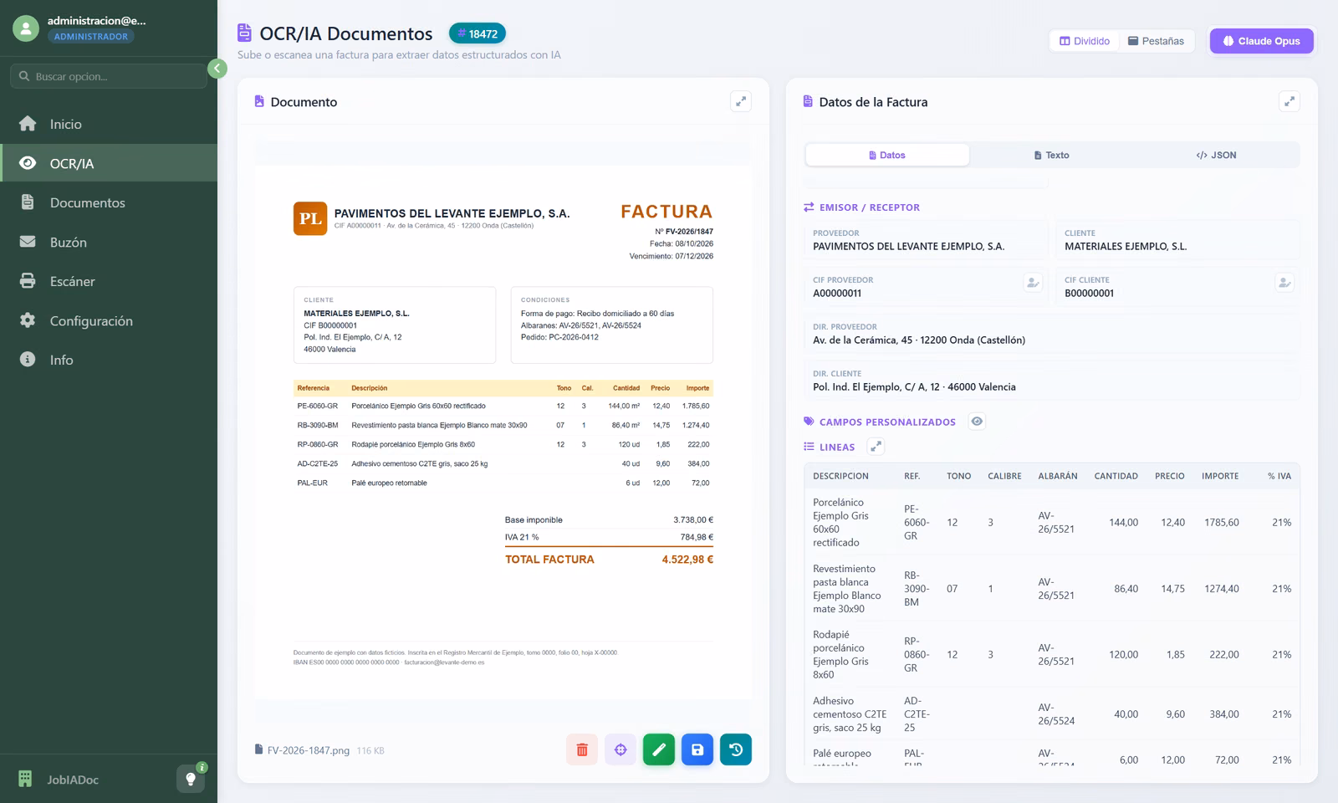Click the JobIADoc label in sidebar footer
The width and height of the screenshot is (1338, 803).
tap(73, 780)
